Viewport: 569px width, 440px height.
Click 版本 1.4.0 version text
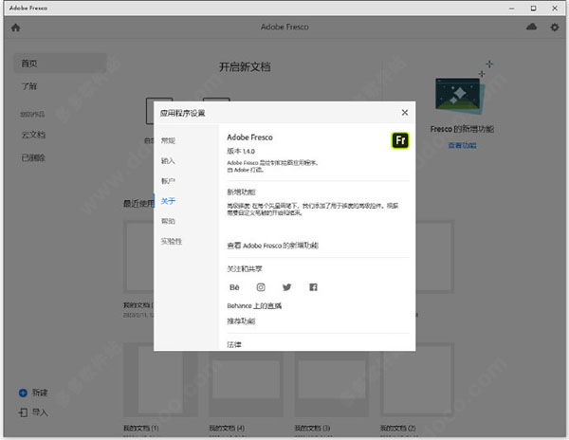point(241,152)
